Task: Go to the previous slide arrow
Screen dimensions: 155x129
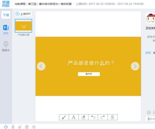Action: click(x=41, y=66)
